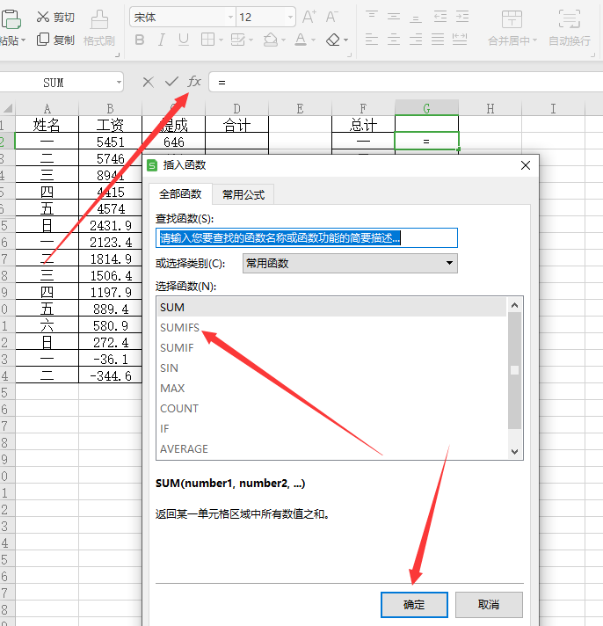Open the function category 常用函数 dropdown
This screenshot has height=626, width=603.
(350, 263)
